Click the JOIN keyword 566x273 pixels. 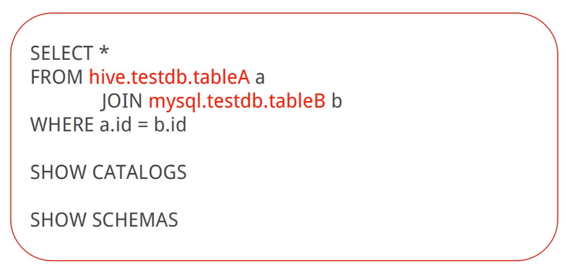tap(121, 102)
